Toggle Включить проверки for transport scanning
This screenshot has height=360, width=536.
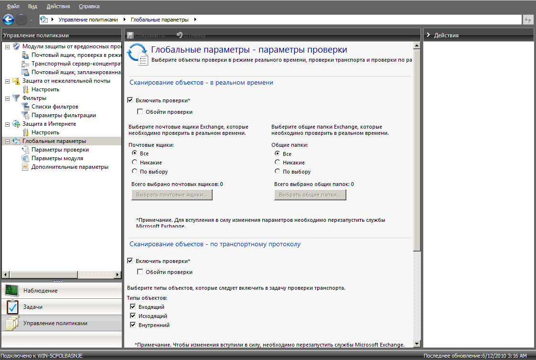(x=130, y=261)
